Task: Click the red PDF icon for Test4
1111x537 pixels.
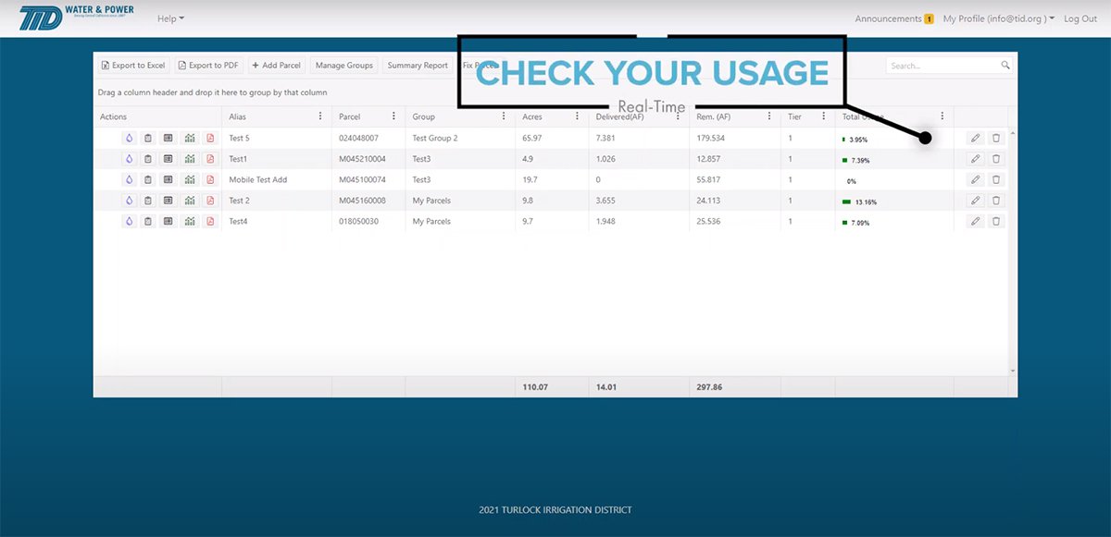Action: point(210,222)
